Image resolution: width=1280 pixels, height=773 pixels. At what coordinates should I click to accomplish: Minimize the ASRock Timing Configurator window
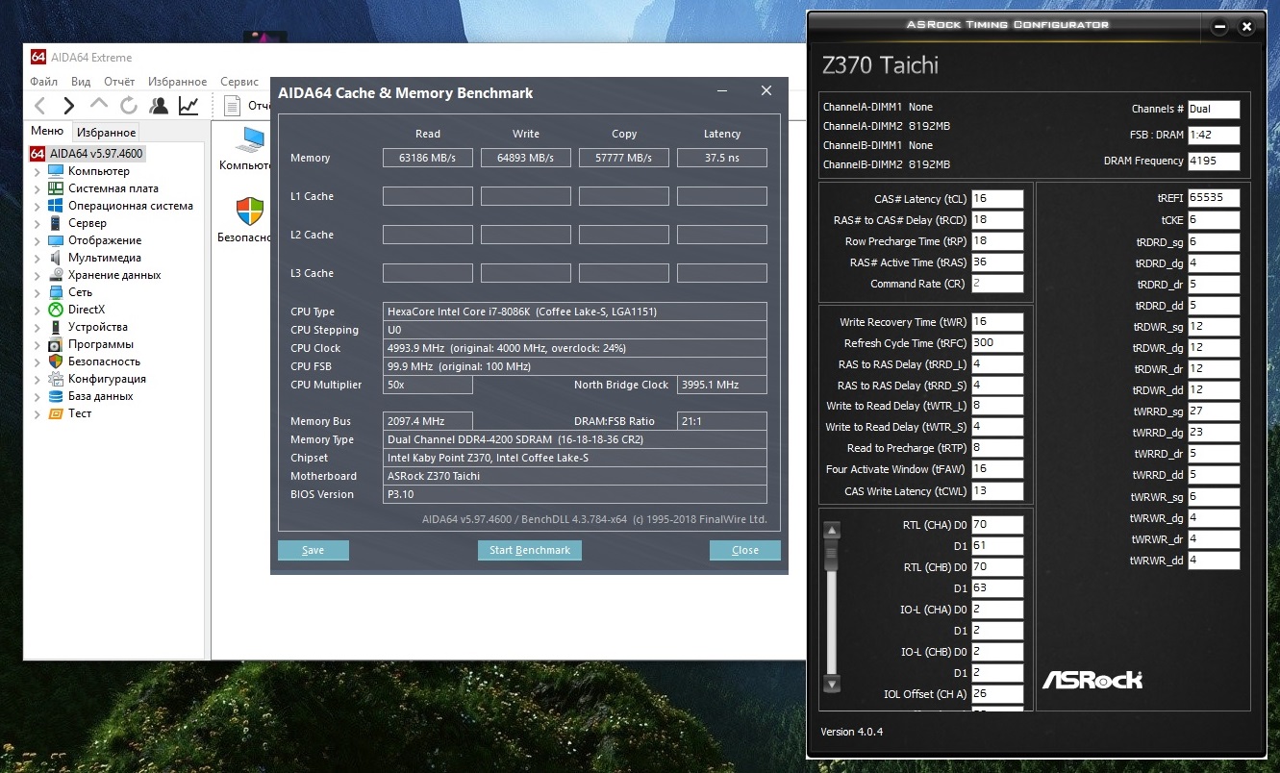(1220, 27)
